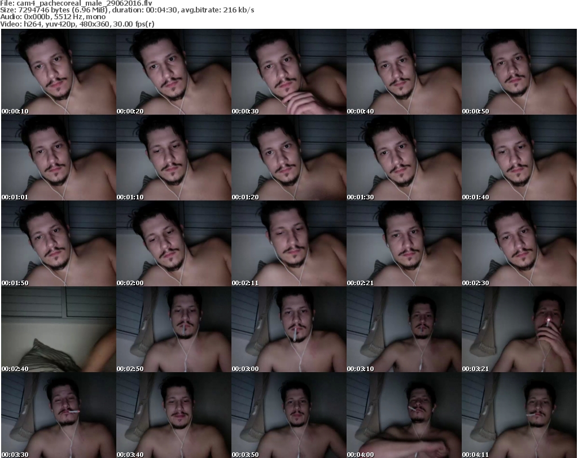
Task: Click the 'duration: 00:04:30' text
Action: [x=144, y=10]
